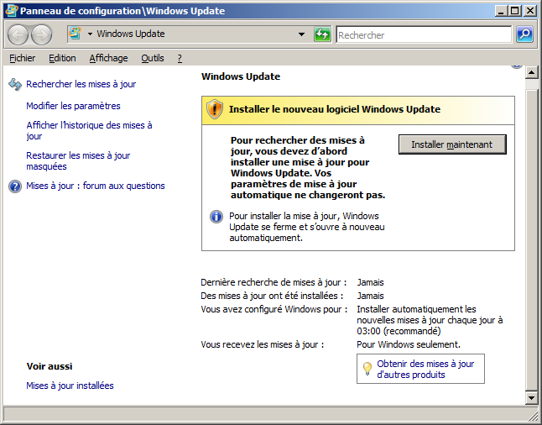Image resolution: width=542 pixels, height=425 pixels.
Task: Click the vertical scrollbar down arrow
Action: click(531, 396)
